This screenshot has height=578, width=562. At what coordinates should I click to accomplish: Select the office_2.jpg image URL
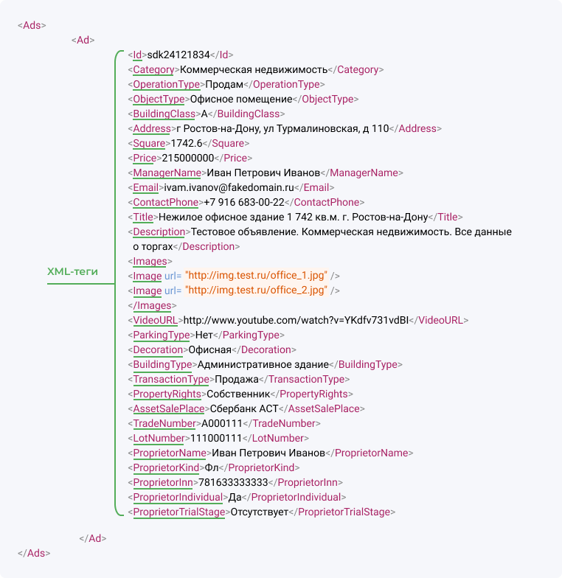pos(256,290)
